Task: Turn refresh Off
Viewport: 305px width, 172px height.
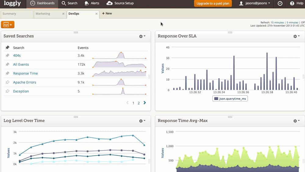Action: (303, 23)
